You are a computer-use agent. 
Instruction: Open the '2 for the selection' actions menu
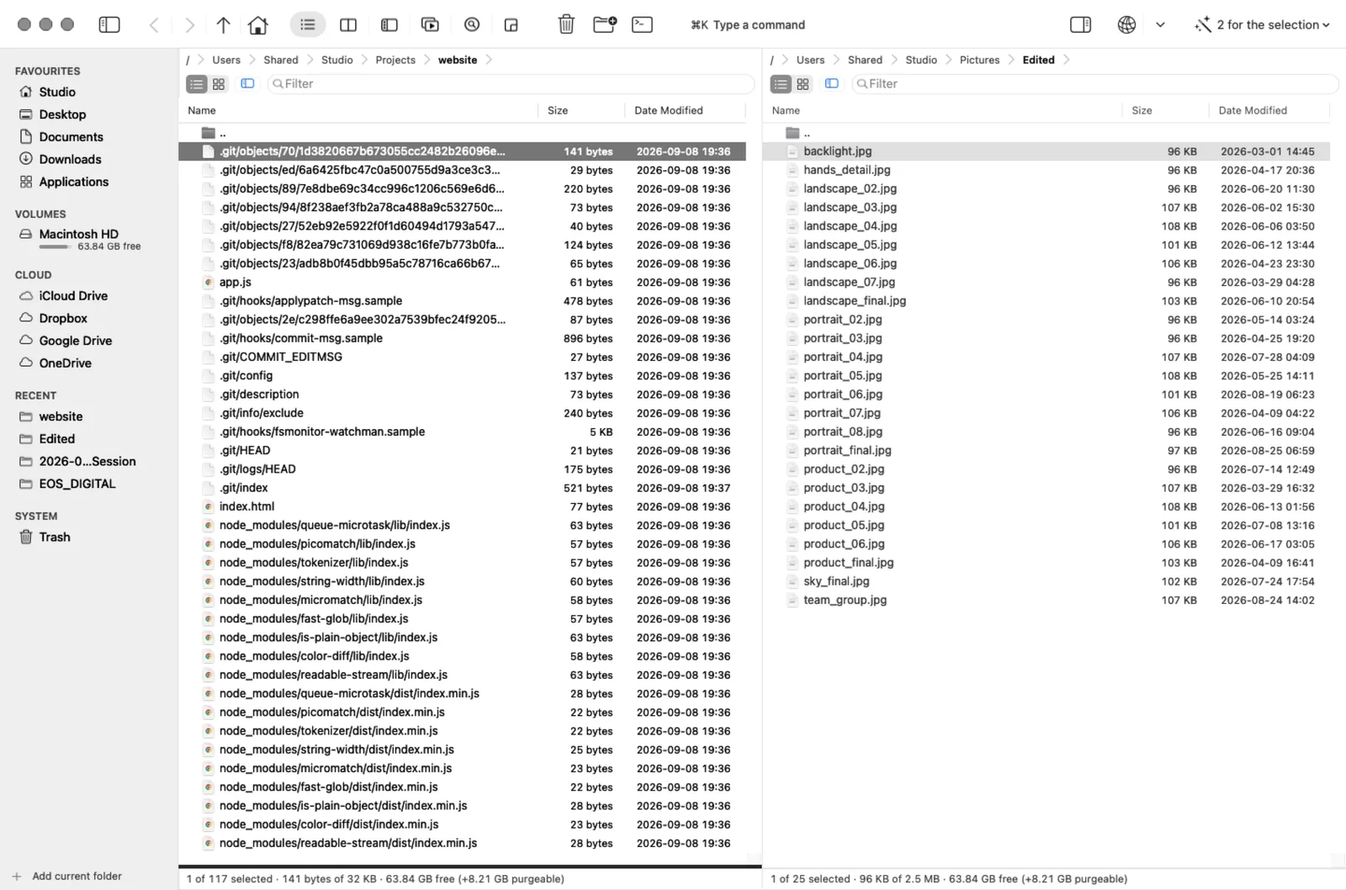(x=1263, y=24)
